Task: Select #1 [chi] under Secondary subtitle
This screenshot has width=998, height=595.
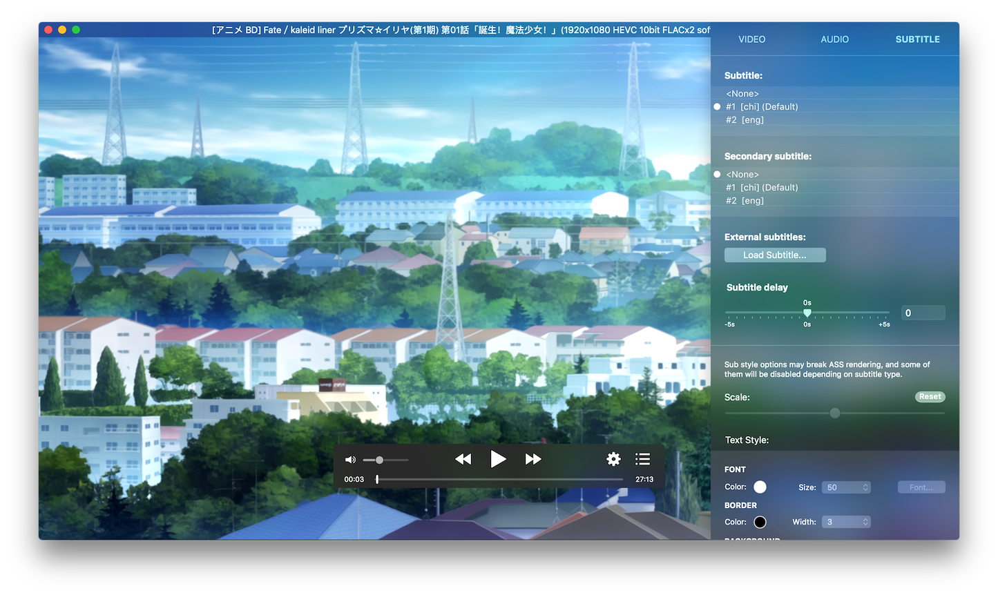Action: [x=835, y=188]
